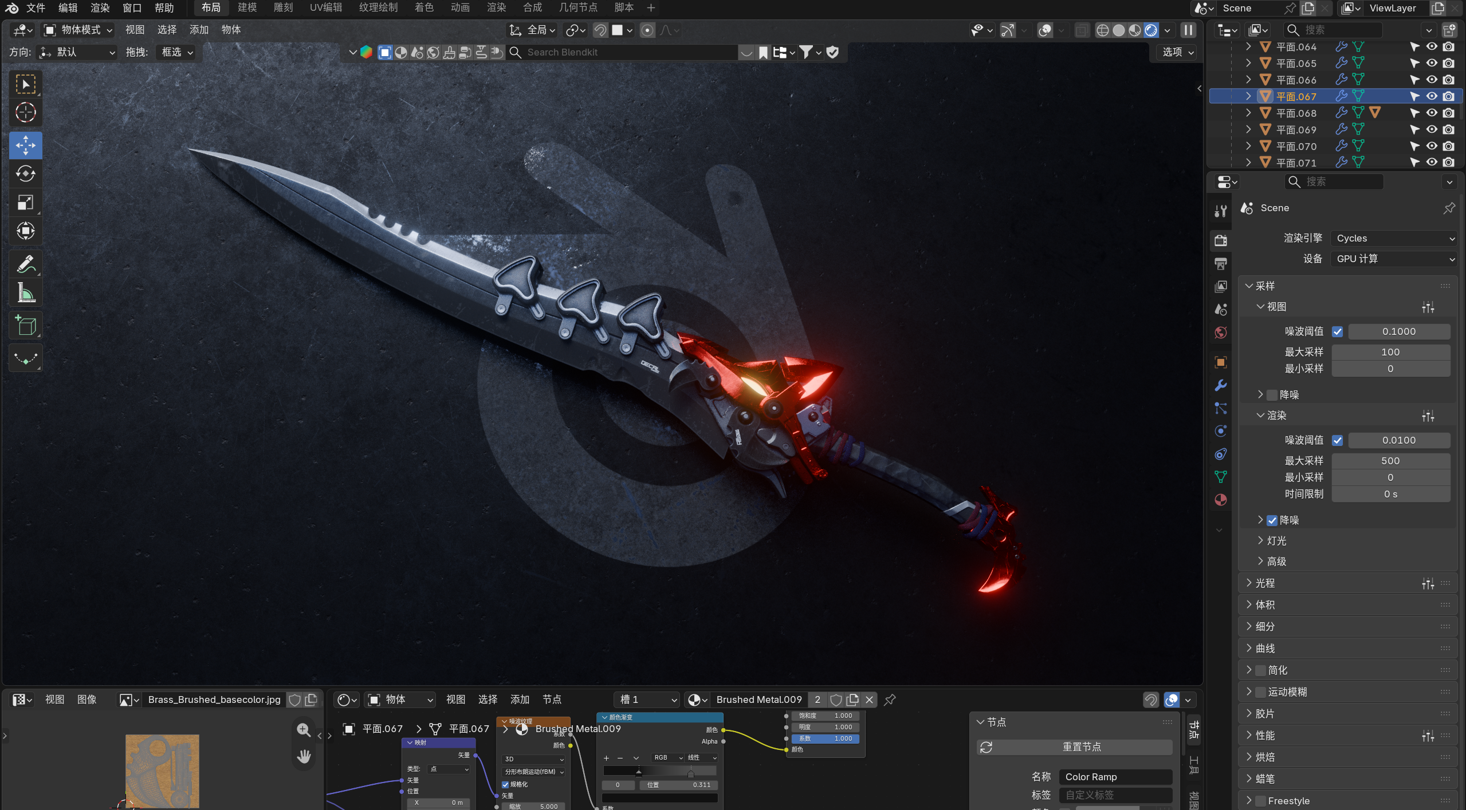1466x810 pixels.
Task: Enable the Motion Blur (运动模糊) checkbox
Action: 1260,692
